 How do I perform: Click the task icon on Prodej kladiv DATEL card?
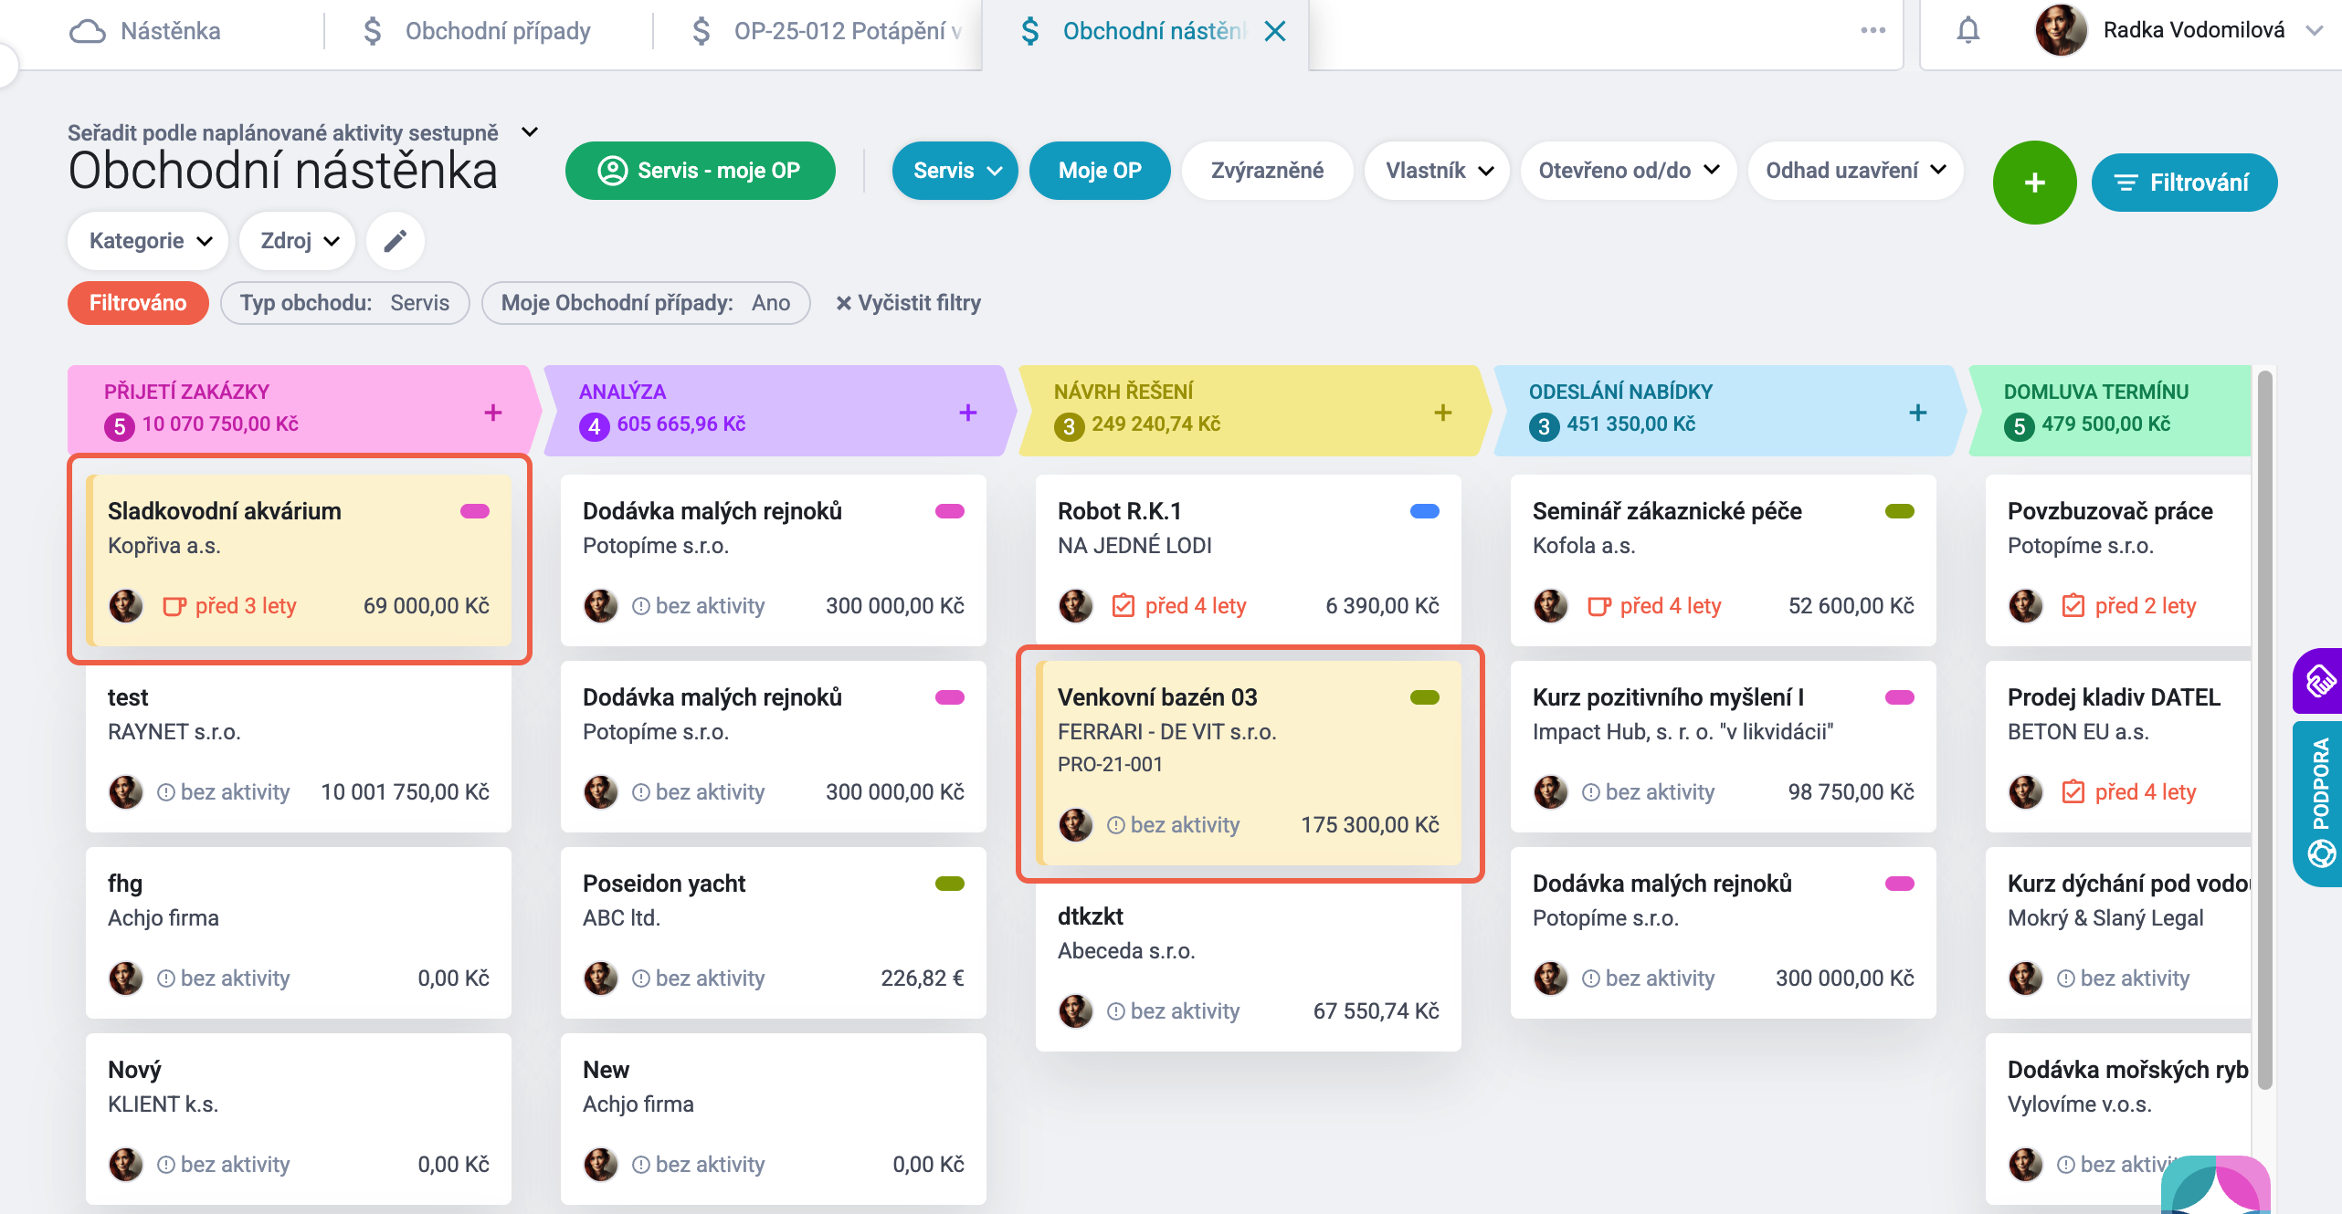point(2073,791)
